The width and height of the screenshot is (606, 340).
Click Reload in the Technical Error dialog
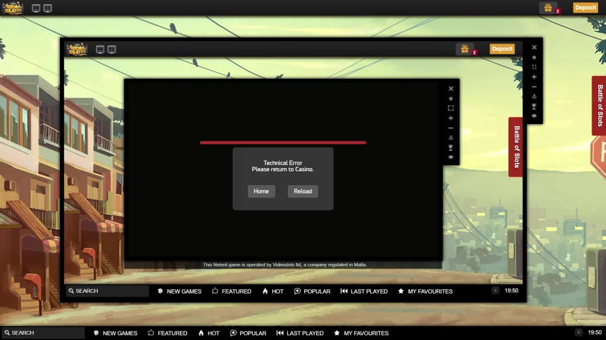302,191
